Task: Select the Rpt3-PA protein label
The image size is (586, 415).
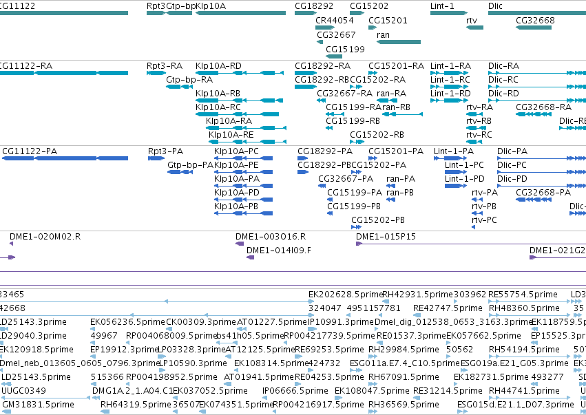Action: (165, 151)
